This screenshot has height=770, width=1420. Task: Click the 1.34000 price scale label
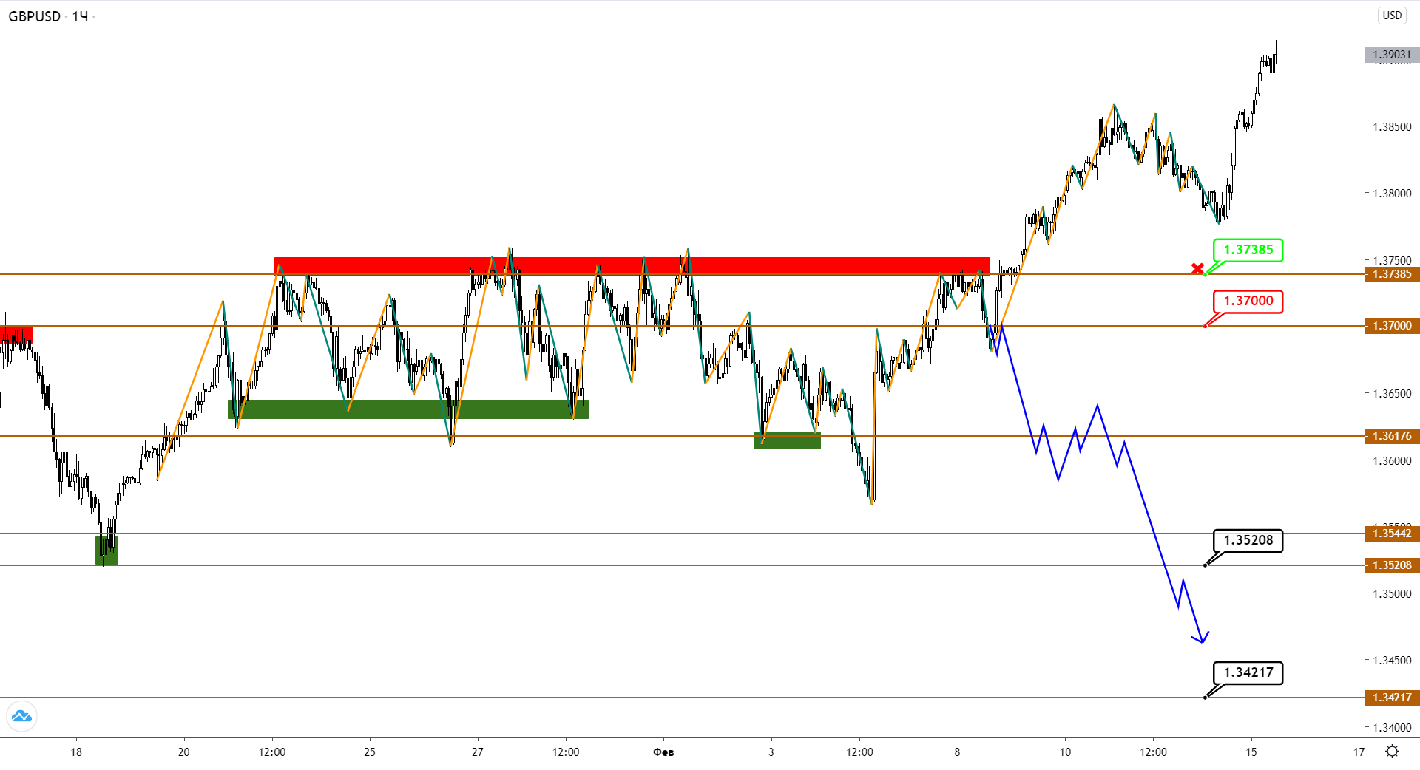pyautogui.click(x=1392, y=728)
